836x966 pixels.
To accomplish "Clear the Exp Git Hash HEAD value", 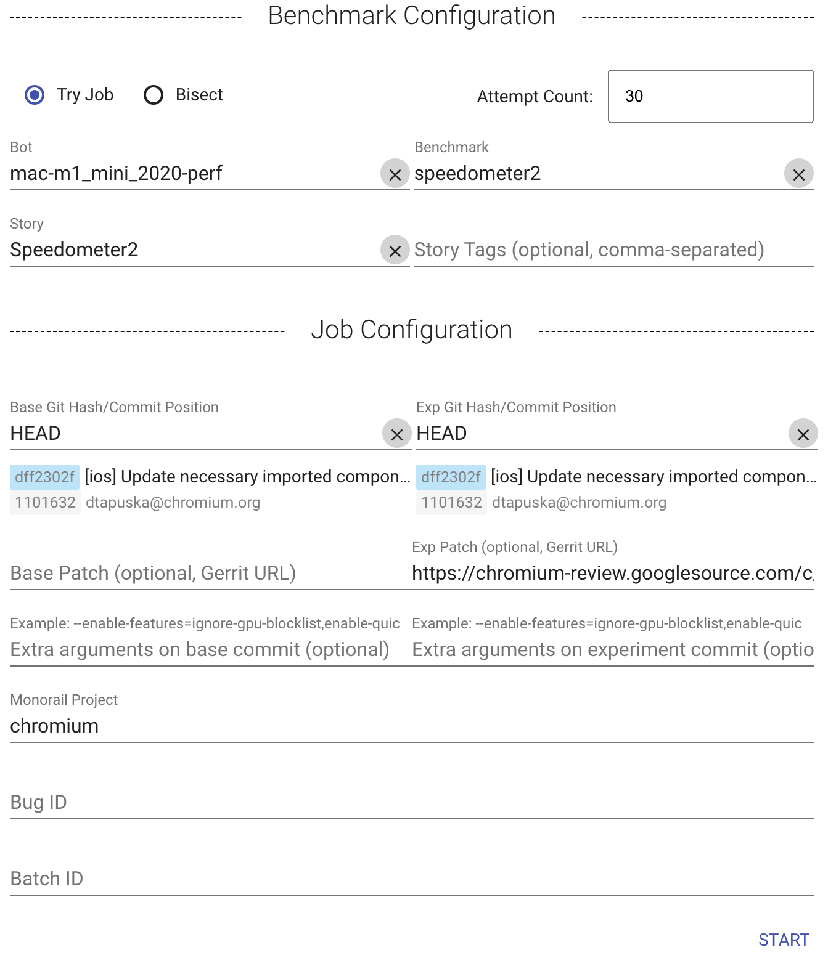I will tap(803, 434).
